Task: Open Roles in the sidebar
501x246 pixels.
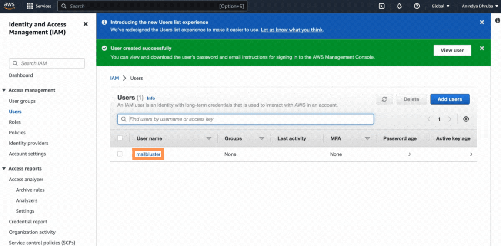Action: [x=15, y=122]
